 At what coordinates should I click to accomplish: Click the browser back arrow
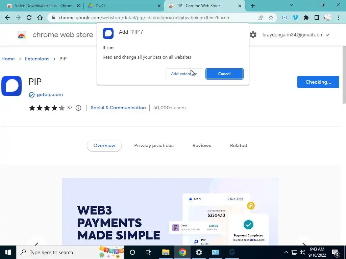point(7,18)
